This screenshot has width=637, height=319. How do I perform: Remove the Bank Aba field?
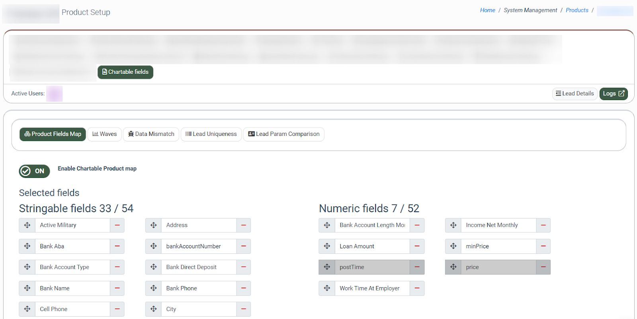(x=117, y=246)
